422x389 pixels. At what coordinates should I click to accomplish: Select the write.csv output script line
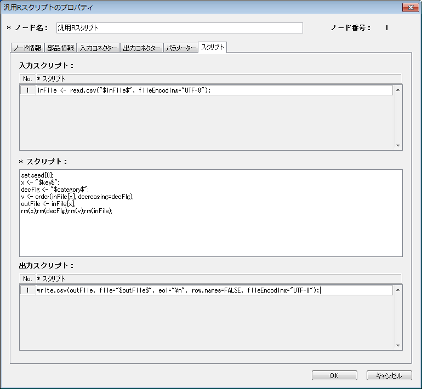pos(214,290)
